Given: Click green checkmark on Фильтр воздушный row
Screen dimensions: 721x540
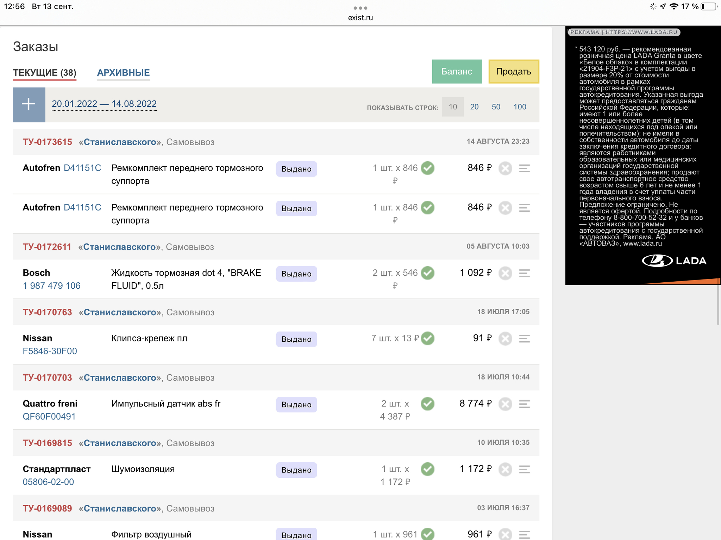Looking at the screenshot, I should [427, 534].
